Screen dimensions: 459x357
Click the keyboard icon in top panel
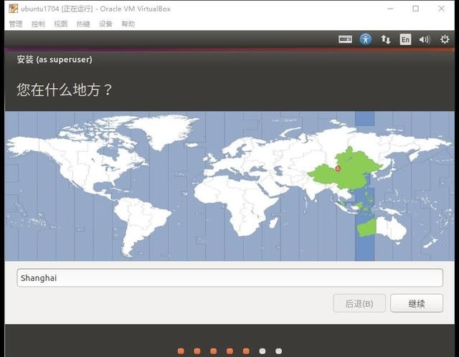click(x=345, y=39)
